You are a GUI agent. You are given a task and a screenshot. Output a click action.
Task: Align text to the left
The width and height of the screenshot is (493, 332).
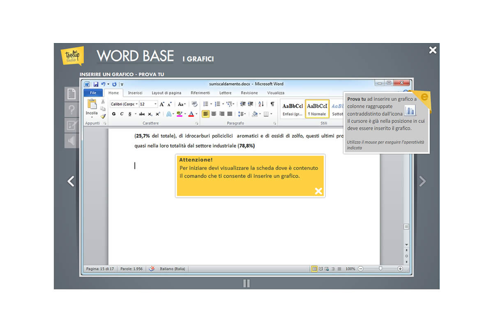click(x=206, y=114)
